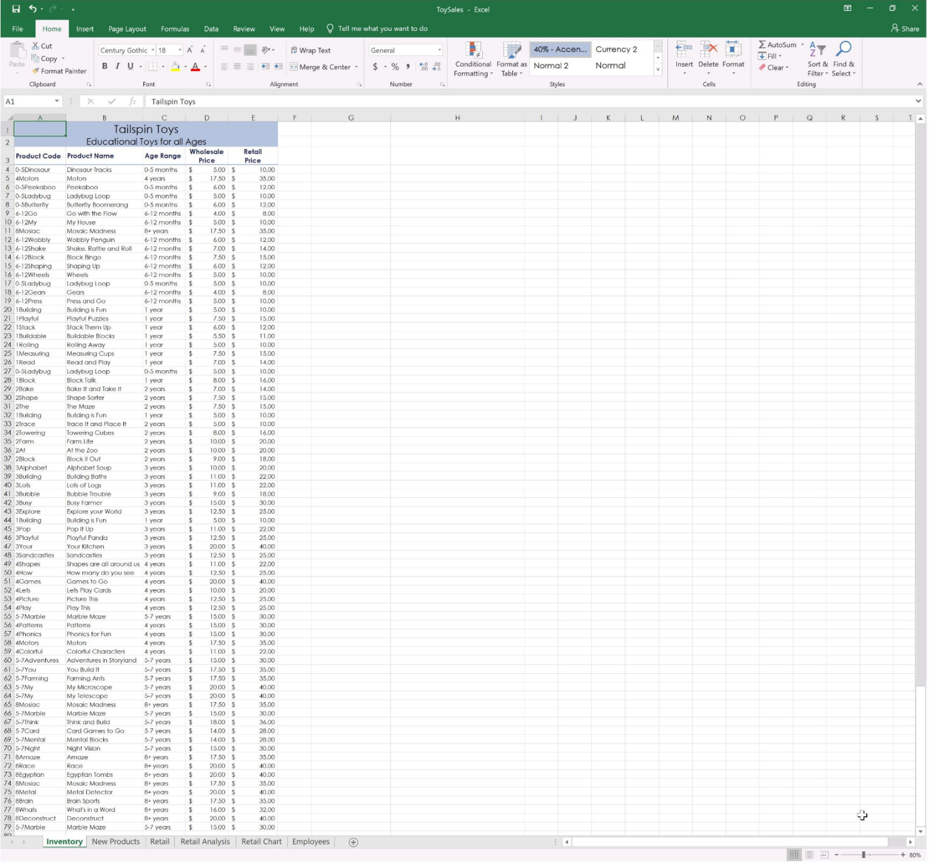The width and height of the screenshot is (929, 863).
Task: Toggle italic formatting
Action: point(118,67)
